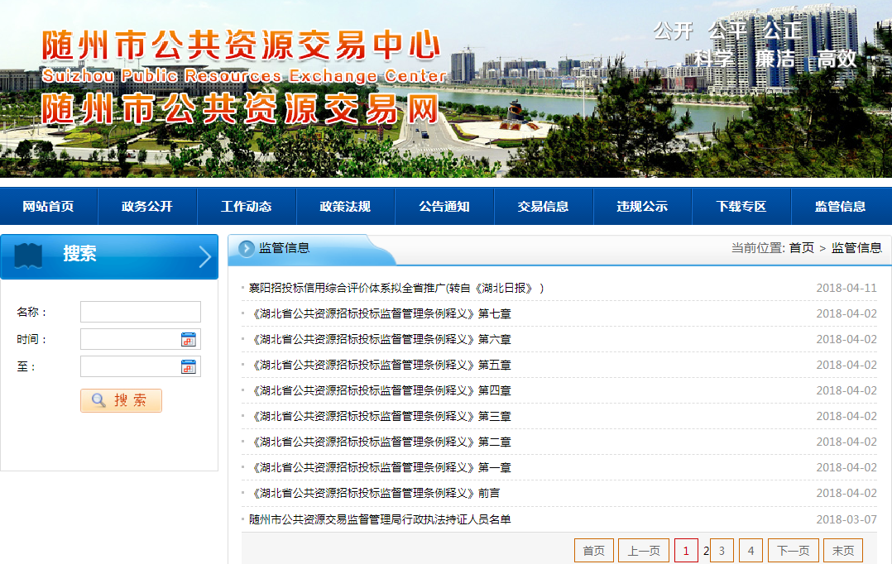Open 网站首页 in the navigation bar
The height and width of the screenshot is (564, 892).
pyautogui.click(x=49, y=207)
